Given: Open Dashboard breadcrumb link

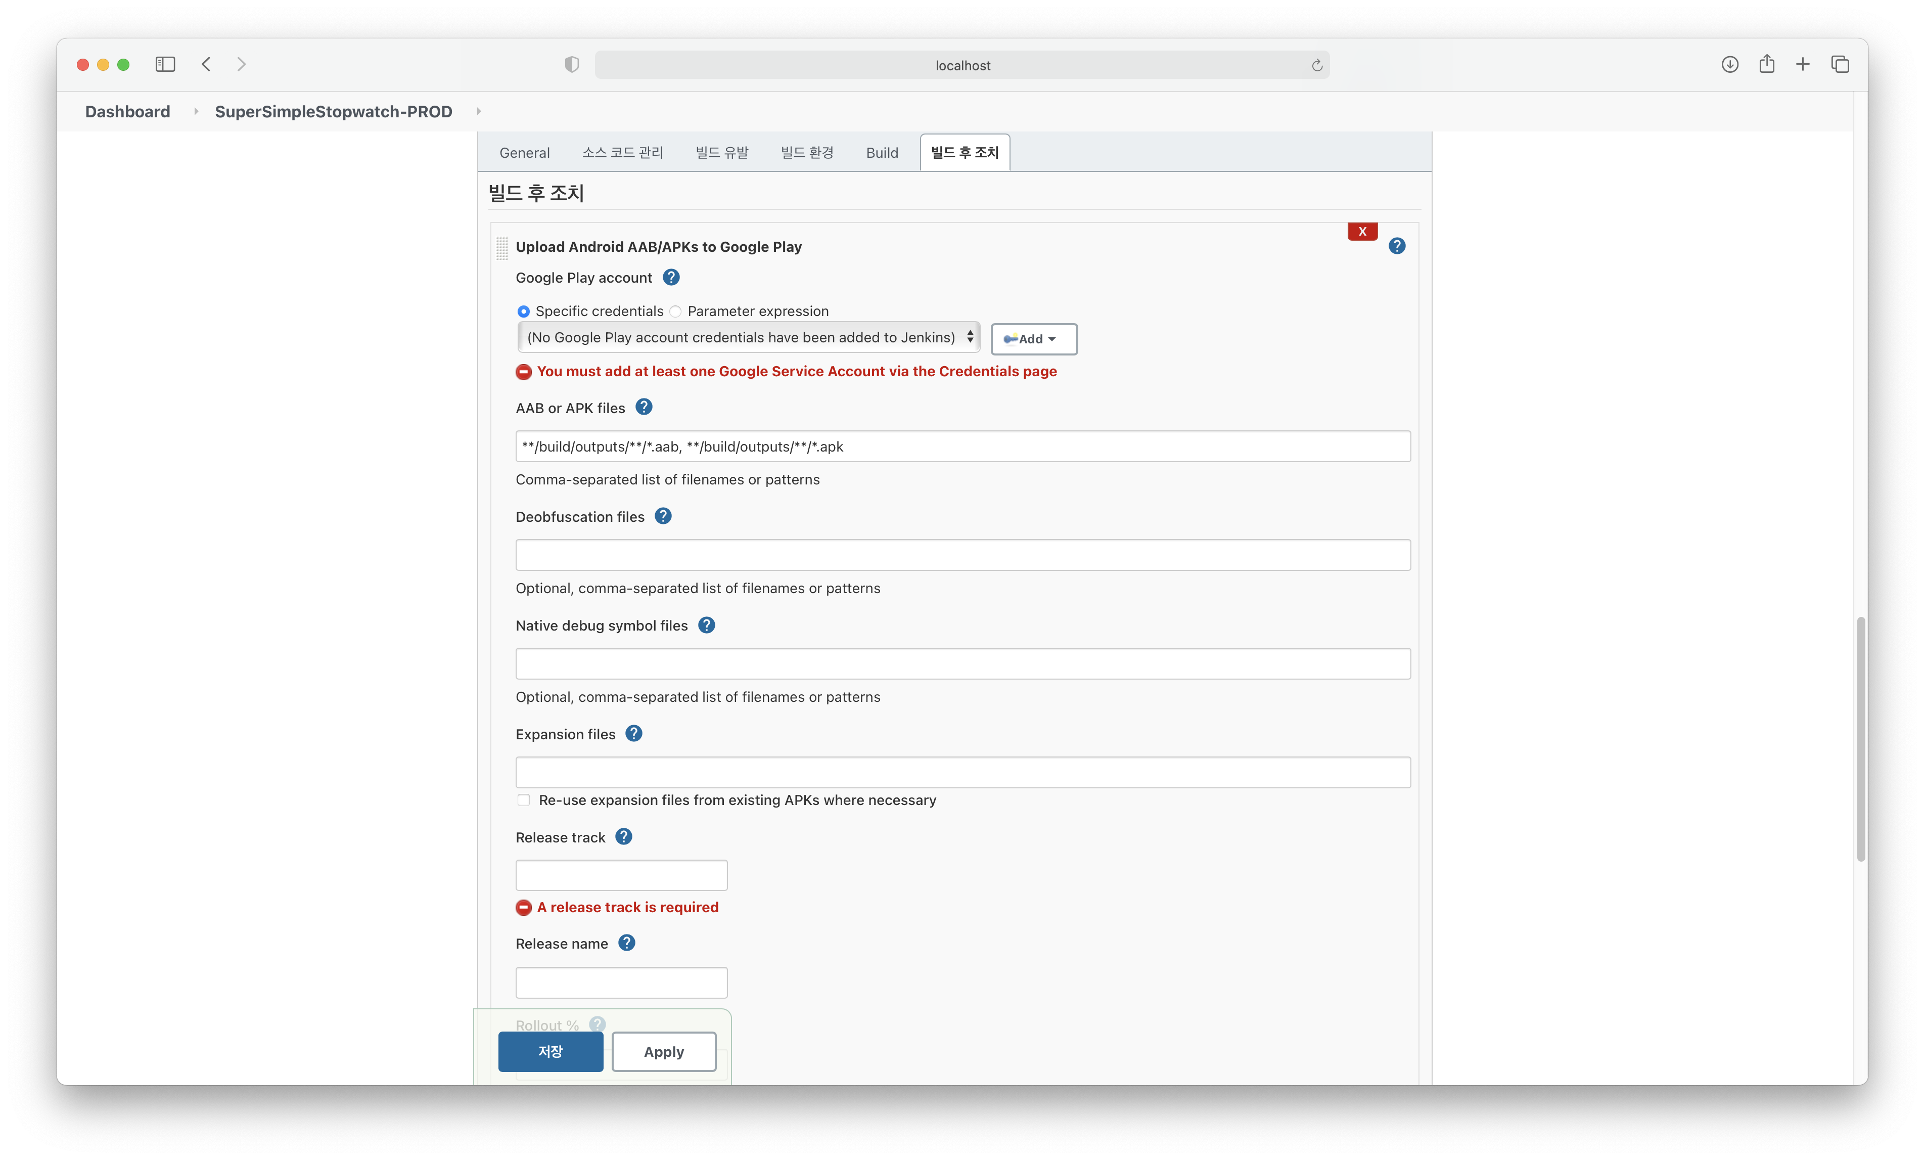Looking at the screenshot, I should point(127,112).
